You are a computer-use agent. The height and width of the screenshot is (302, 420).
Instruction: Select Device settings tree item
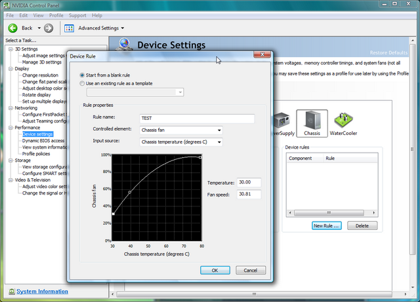pos(37,134)
